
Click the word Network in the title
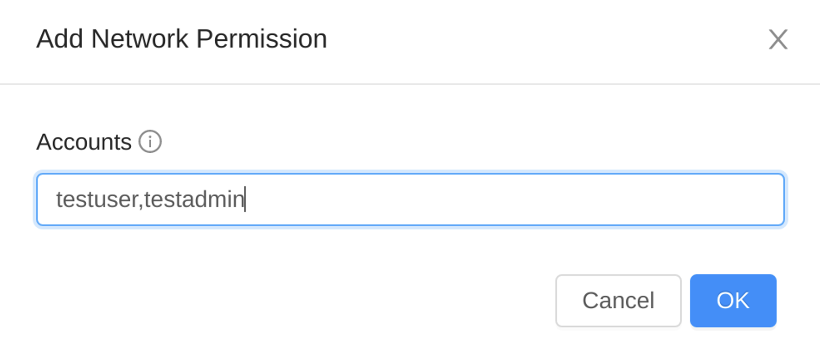pos(140,39)
